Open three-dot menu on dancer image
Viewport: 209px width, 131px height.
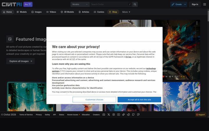[197, 23]
